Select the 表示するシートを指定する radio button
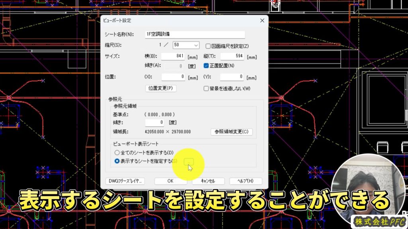Viewport: 408px width, 229px height. pyautogui.click(x=117, y=161)
